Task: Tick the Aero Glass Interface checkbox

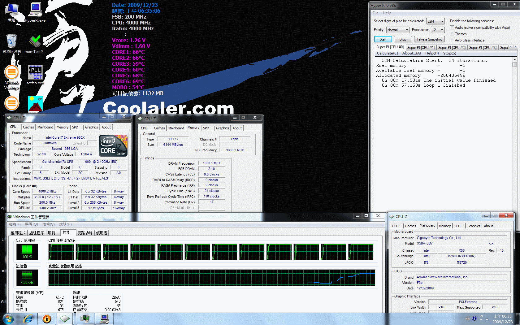Action: 452,40
